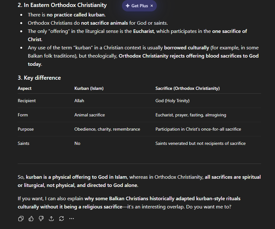The width and height of the screenshot is (275, 229).
Task: Click the "Animal sacrifice" table cell
Action: click(x=89, y=115)
